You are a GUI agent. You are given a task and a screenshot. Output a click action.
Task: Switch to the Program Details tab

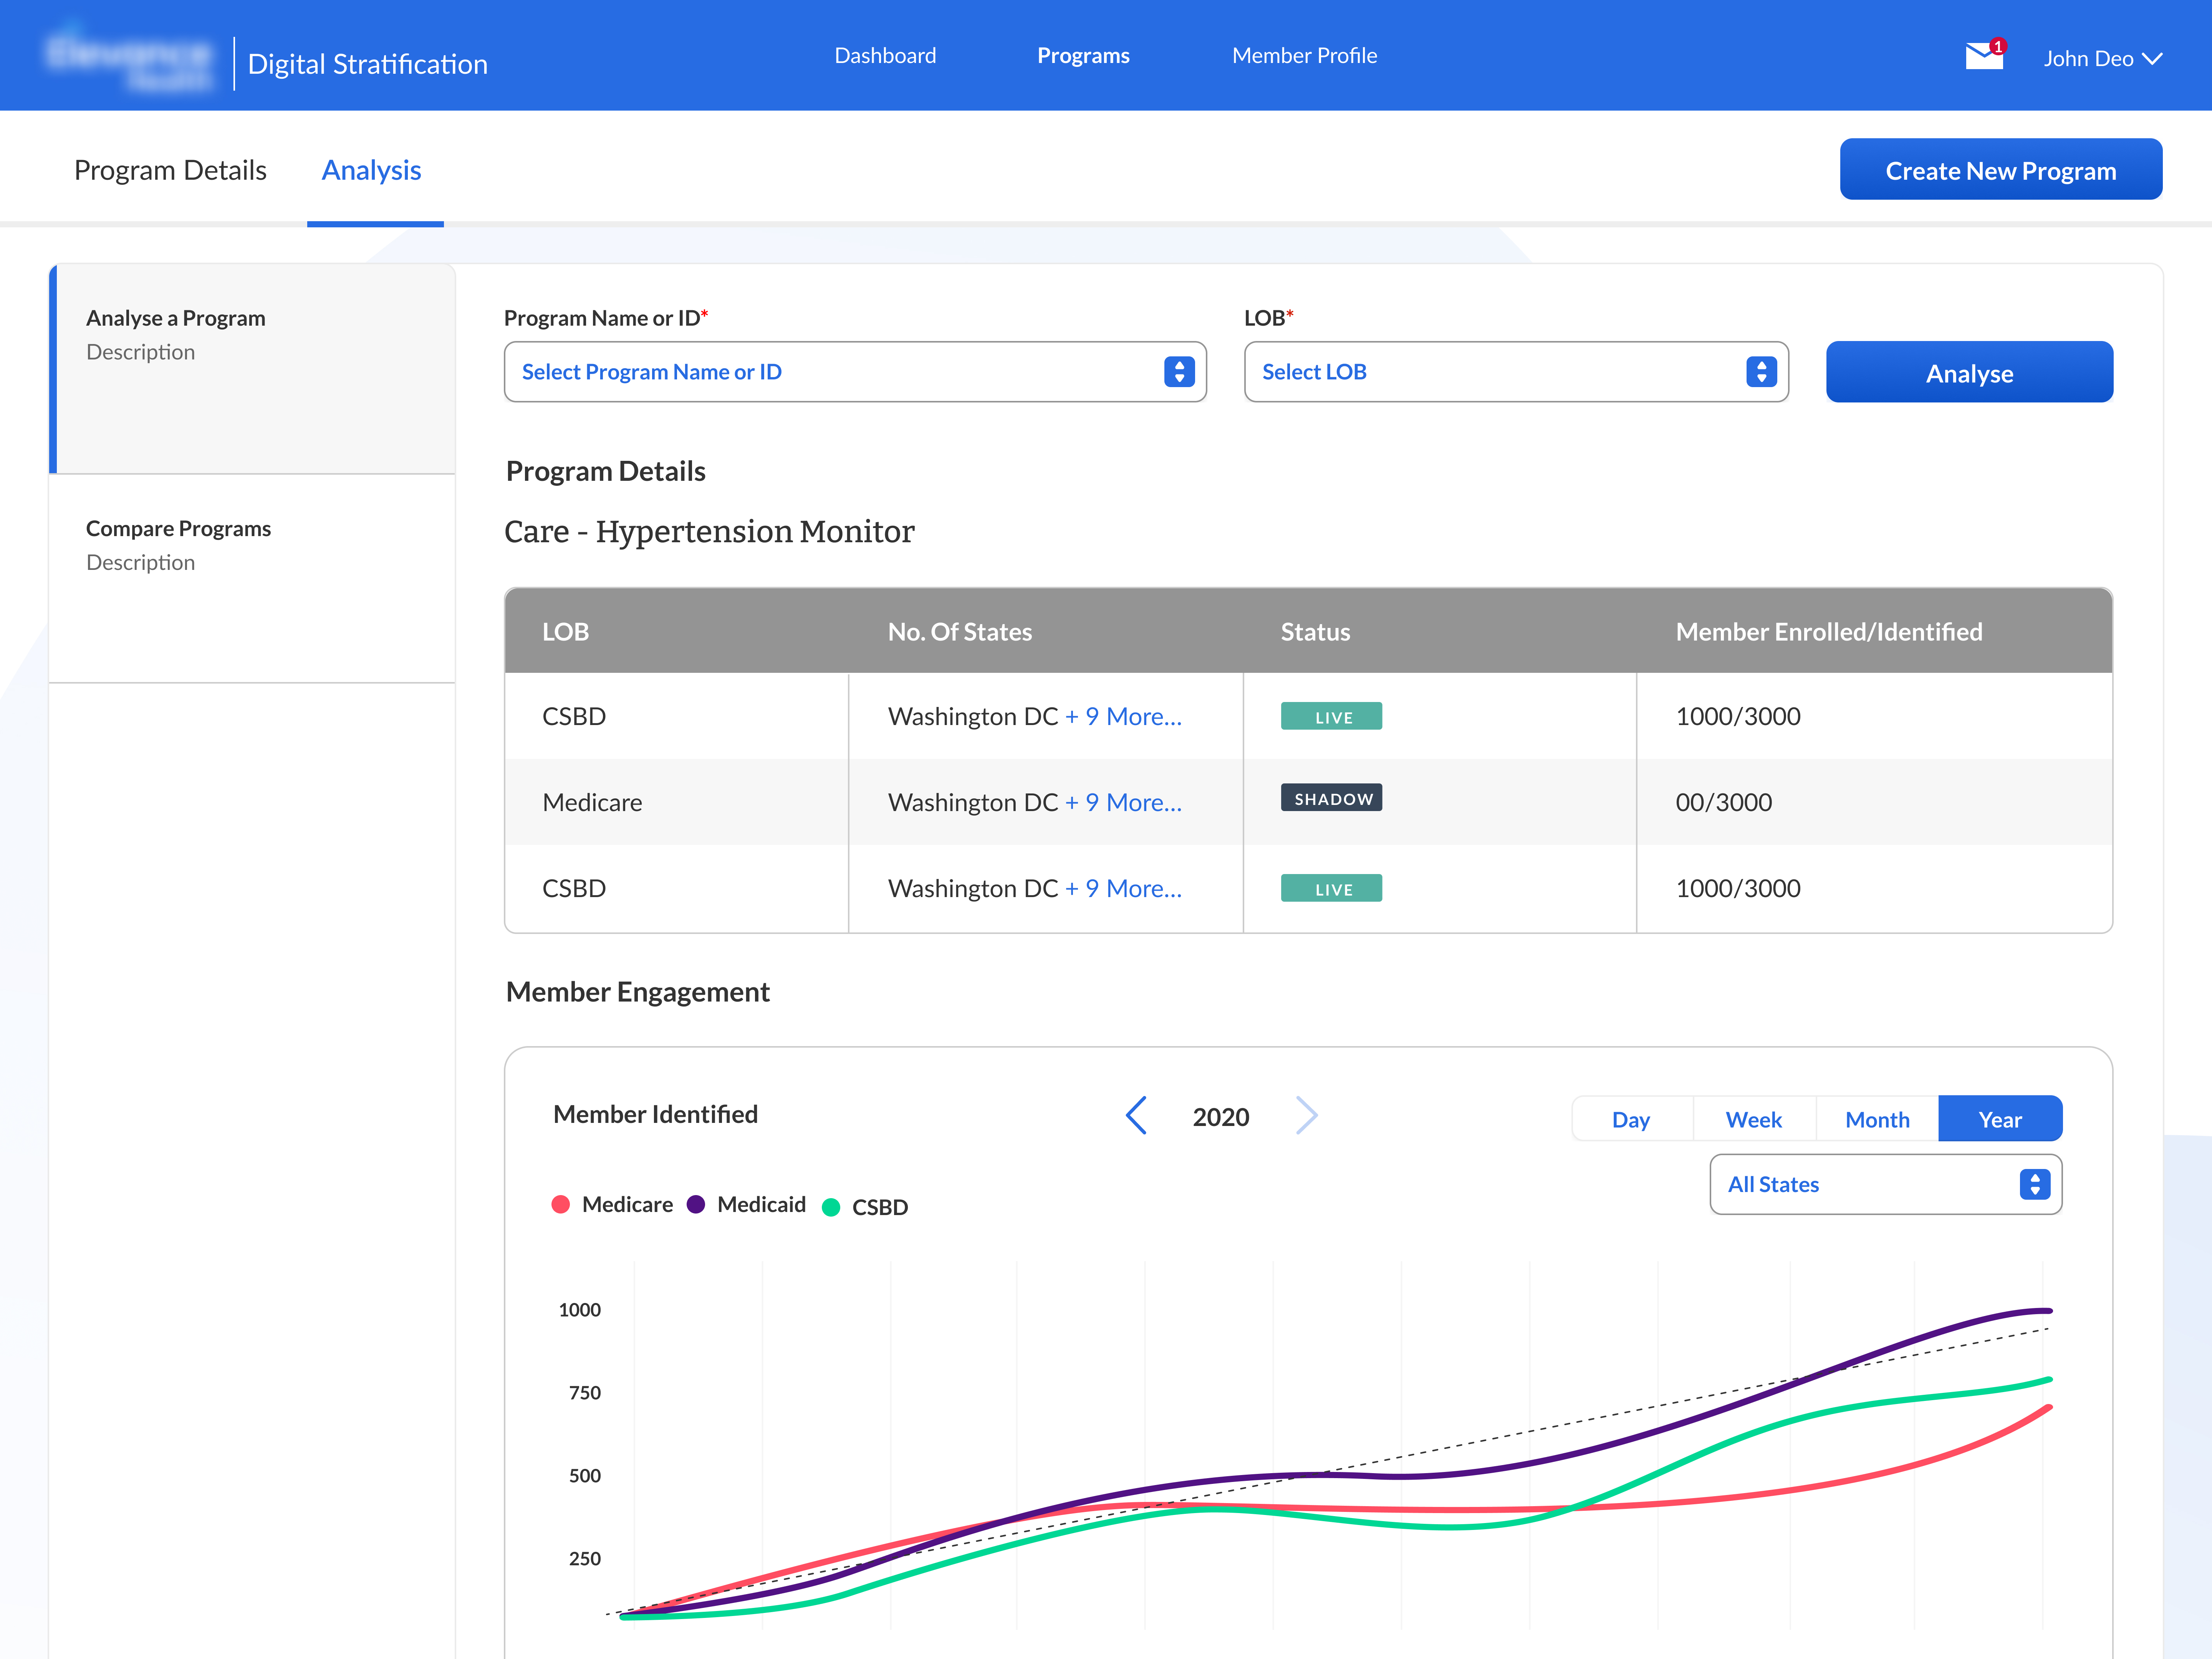coord(170,170)
